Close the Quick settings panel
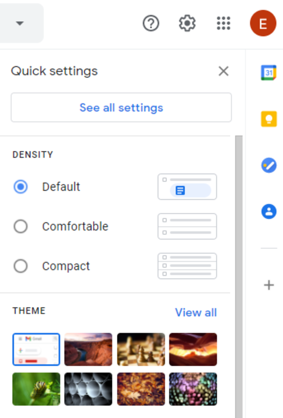Viewport: 283px width, 418px height. coord(224,71)
